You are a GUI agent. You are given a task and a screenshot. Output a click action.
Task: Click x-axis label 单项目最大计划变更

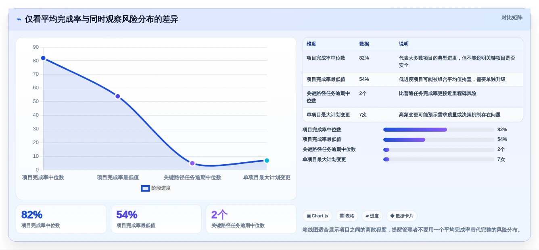pyautogui.click(x=267, y=178)
